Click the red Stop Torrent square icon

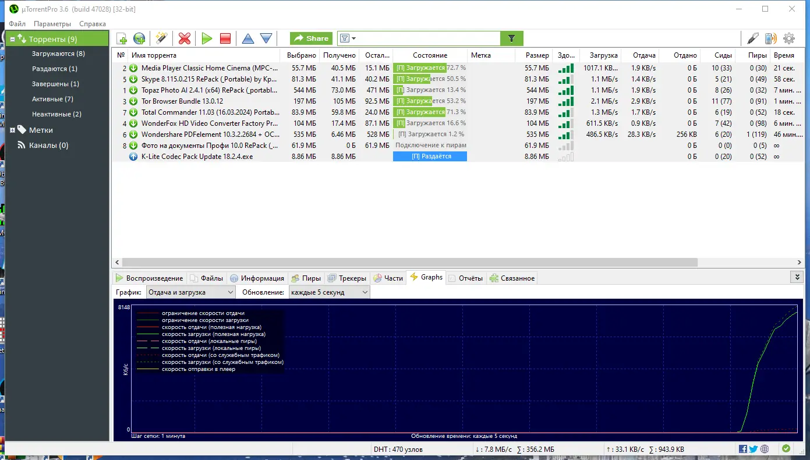point(225,38)
